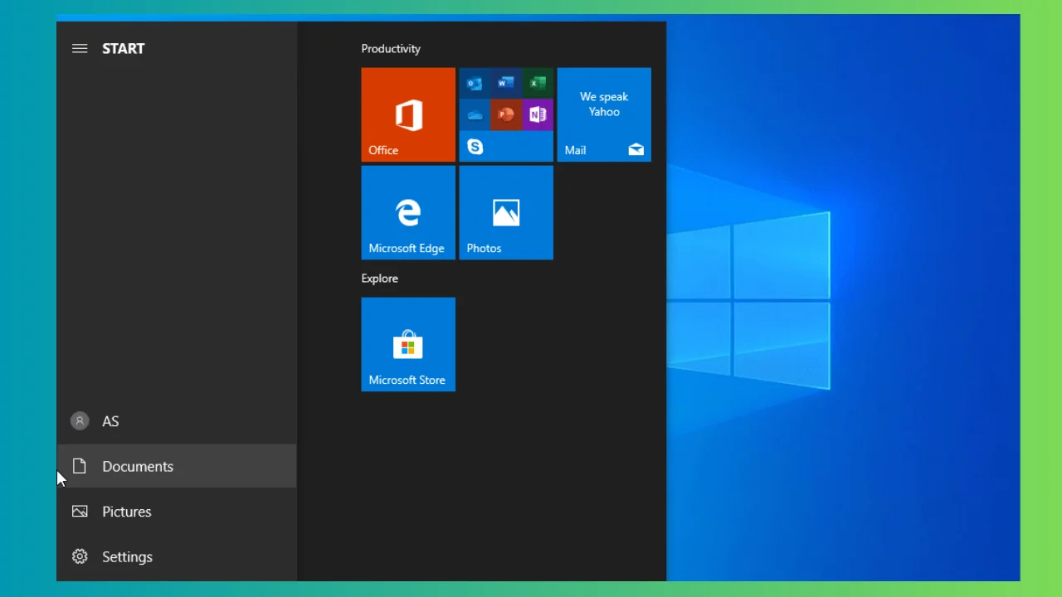Screen dimensions: 1062x597
Task: Click the Productivity group heading
Action: coord(391,49)
